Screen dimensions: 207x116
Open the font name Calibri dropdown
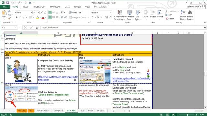32,13
